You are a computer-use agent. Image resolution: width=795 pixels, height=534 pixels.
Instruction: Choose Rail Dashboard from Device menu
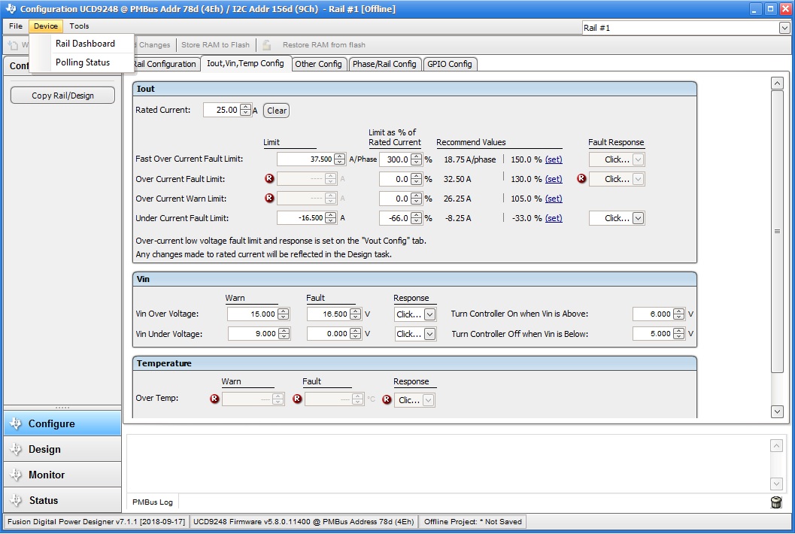(85, 44)
